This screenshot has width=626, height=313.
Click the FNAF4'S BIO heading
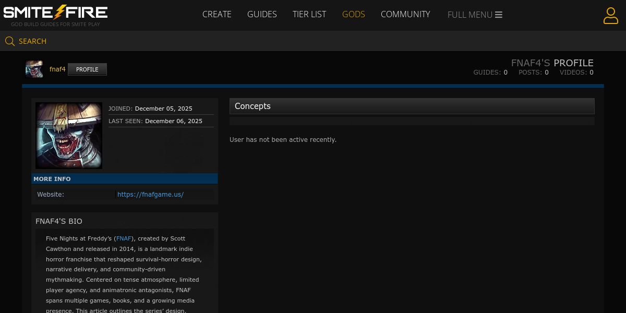(x=59, y=221)
